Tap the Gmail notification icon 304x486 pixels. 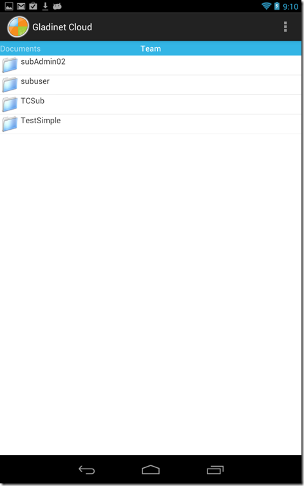pos(21,6)
